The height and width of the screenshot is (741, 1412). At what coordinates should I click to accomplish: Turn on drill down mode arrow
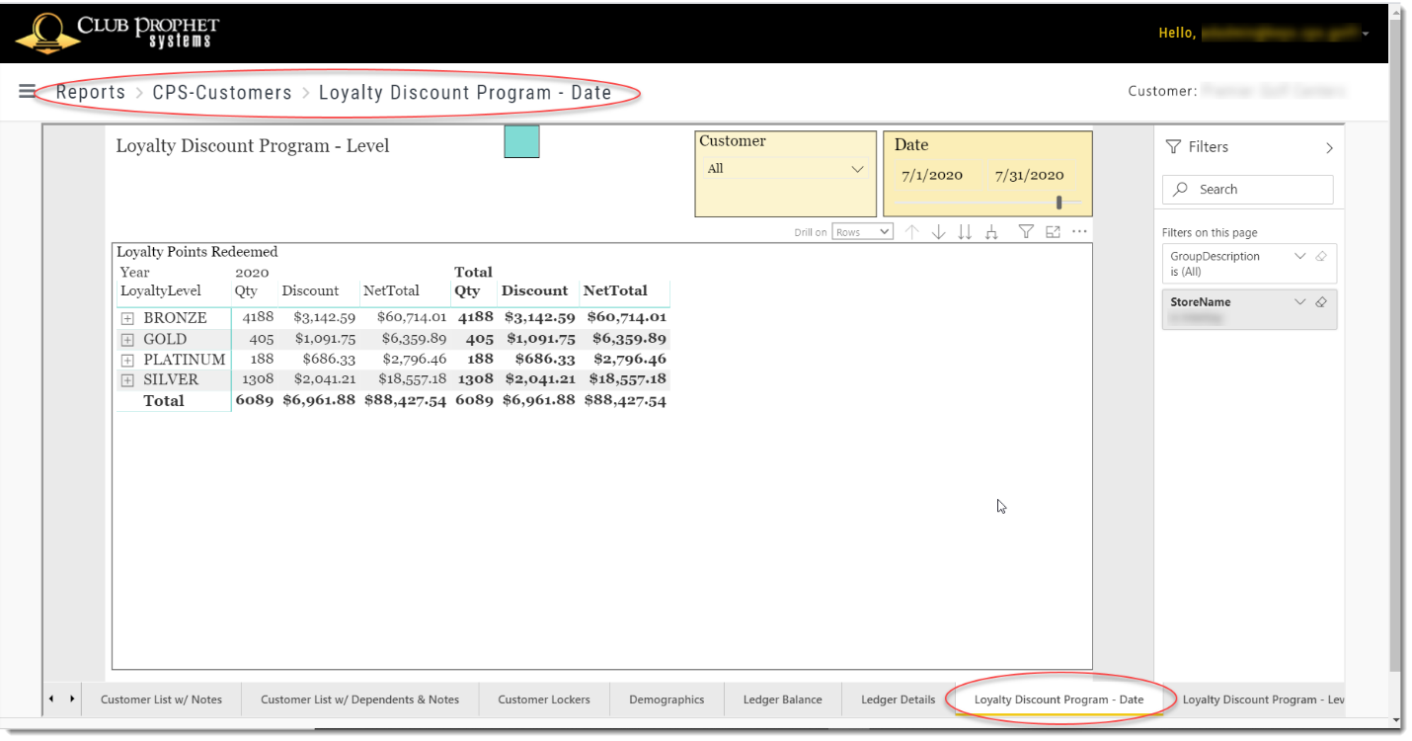[x=939, y=231]
